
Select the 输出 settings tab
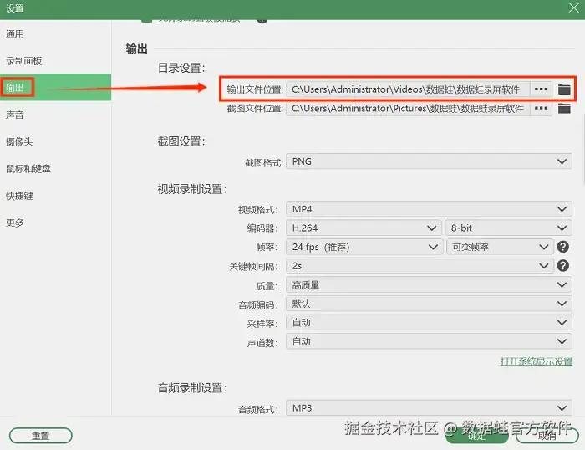pyautogui.click(x=56, y=88)
